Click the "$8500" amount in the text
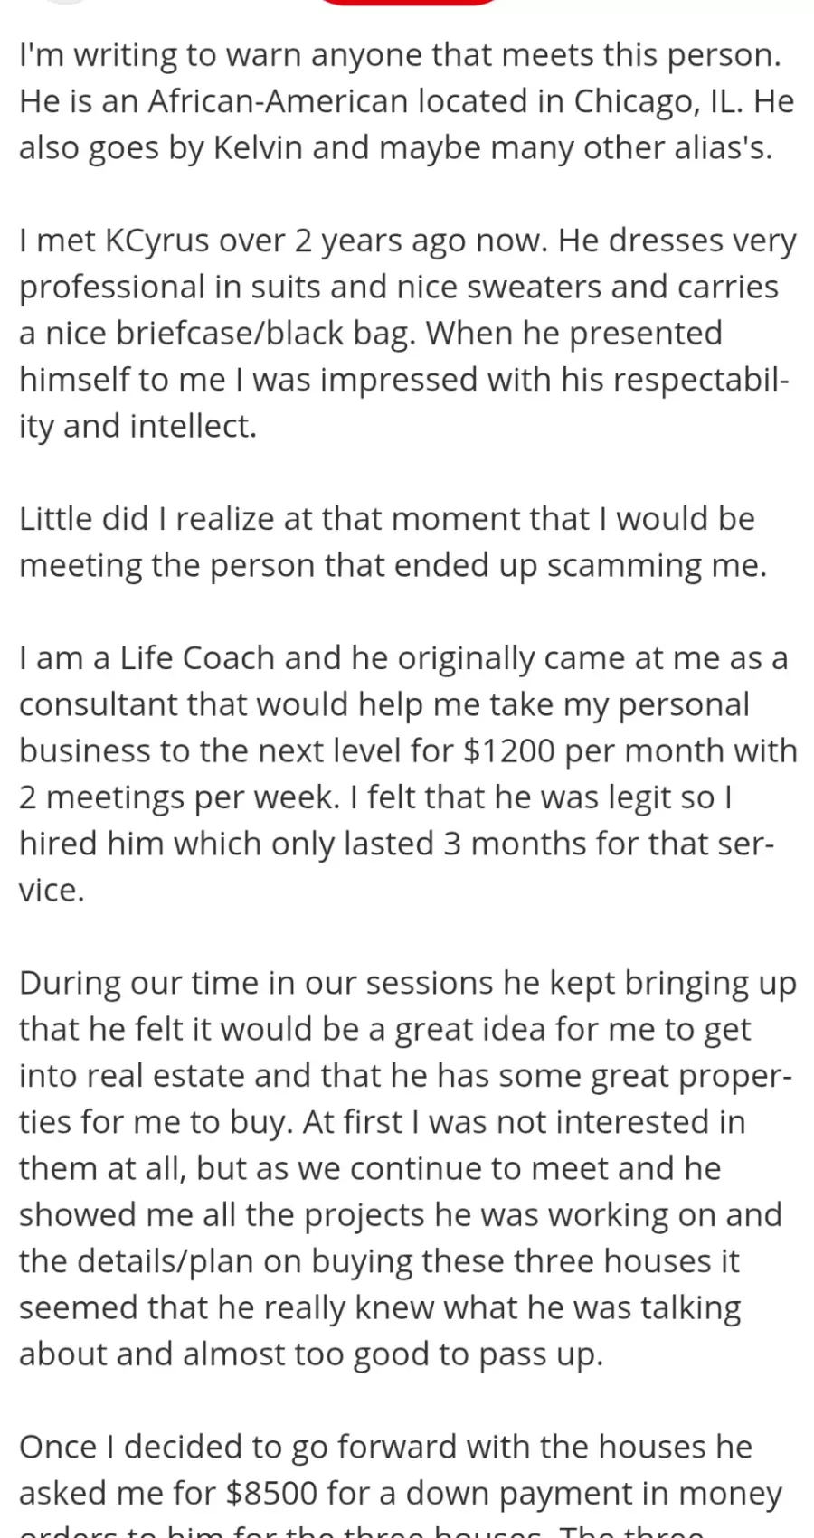 coord(271,1494)
